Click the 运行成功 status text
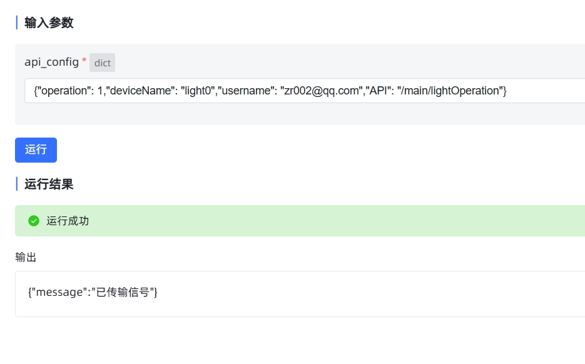This screenshot has height=364, width=585. coord(68,221)
